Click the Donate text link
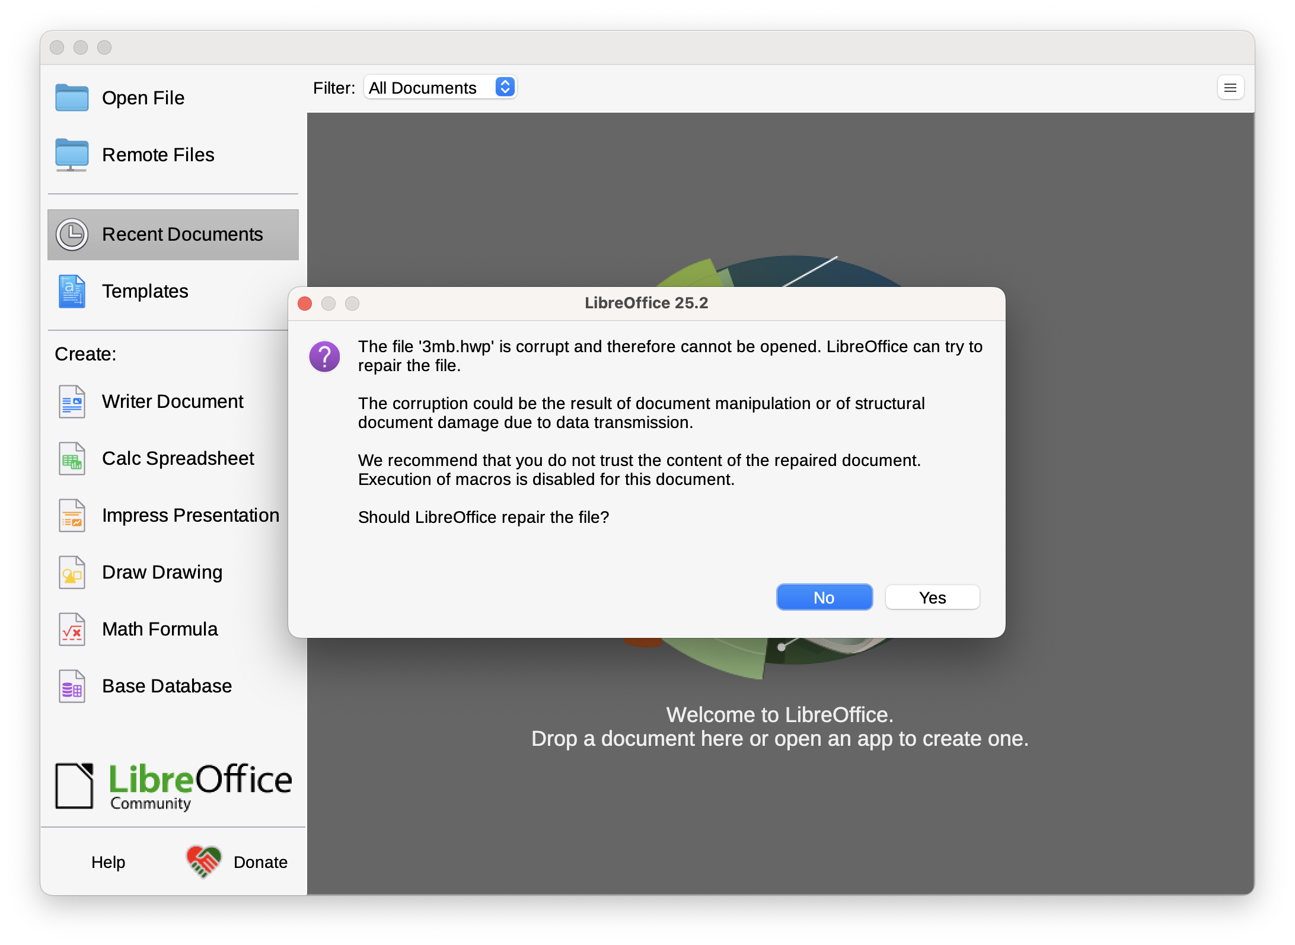The image size is (1295, 945). (x=260, y=862)
